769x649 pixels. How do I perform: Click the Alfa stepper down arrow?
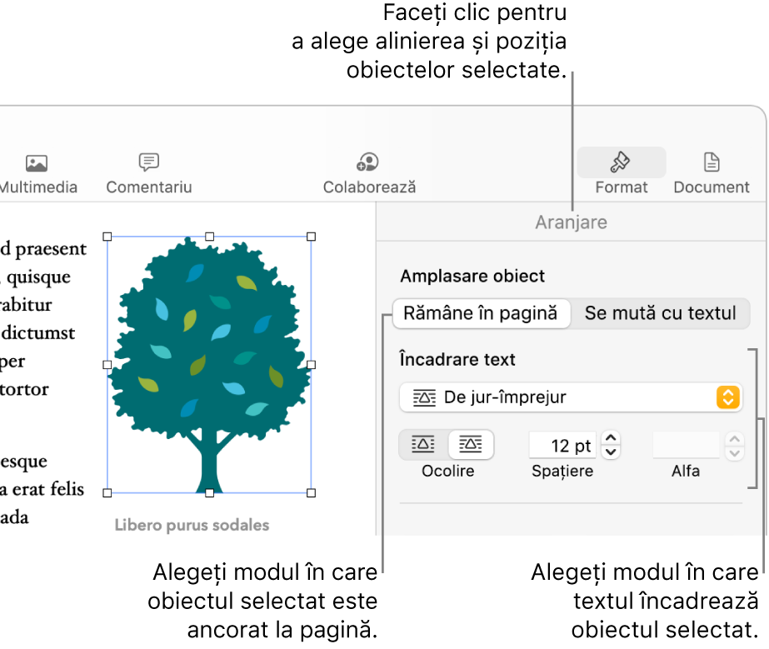click(734, 451)
